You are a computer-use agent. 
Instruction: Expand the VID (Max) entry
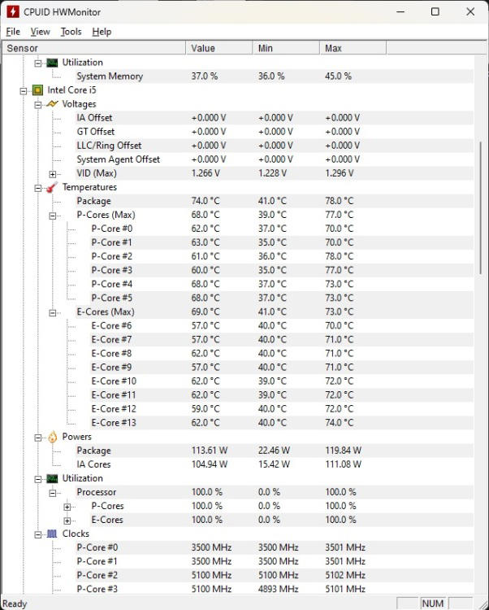[53, 174]
